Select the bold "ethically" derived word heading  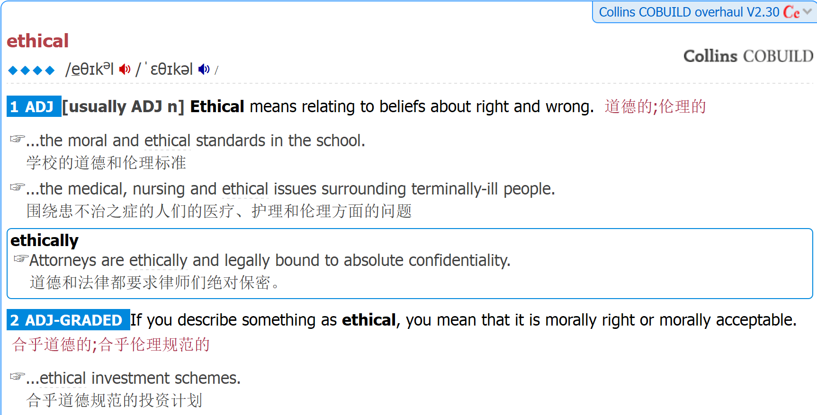pyautogui.click(x=45, y=240)
